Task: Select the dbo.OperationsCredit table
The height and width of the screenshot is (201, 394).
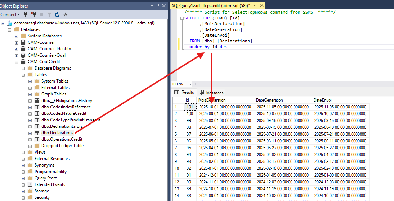Action: tap(62, 139)
